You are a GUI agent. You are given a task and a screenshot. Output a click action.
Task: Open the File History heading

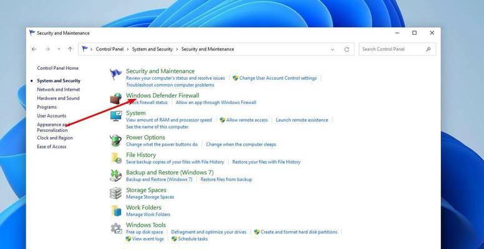[141, 155]
